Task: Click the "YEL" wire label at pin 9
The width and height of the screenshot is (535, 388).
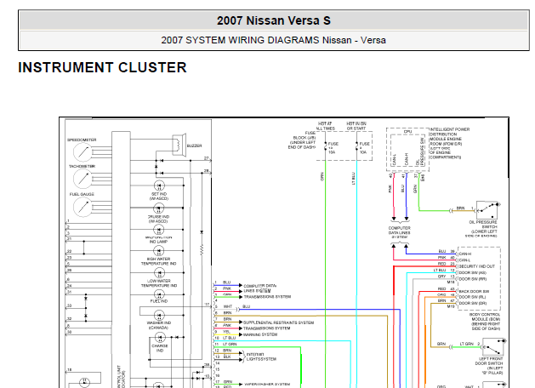Action: pyautogui.click(x=226, y=332)
